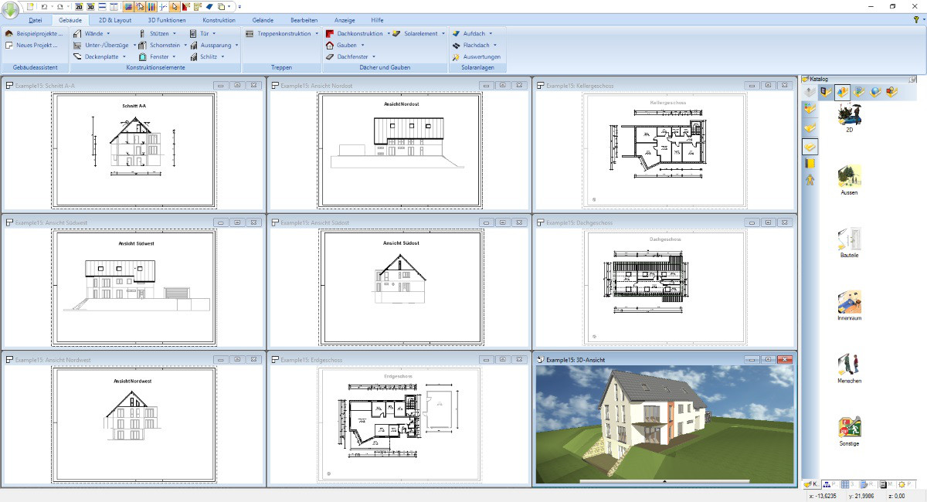Click the catalog up-level arrow icon
This screenshot has height=502, width=927.
pos(810,93)
